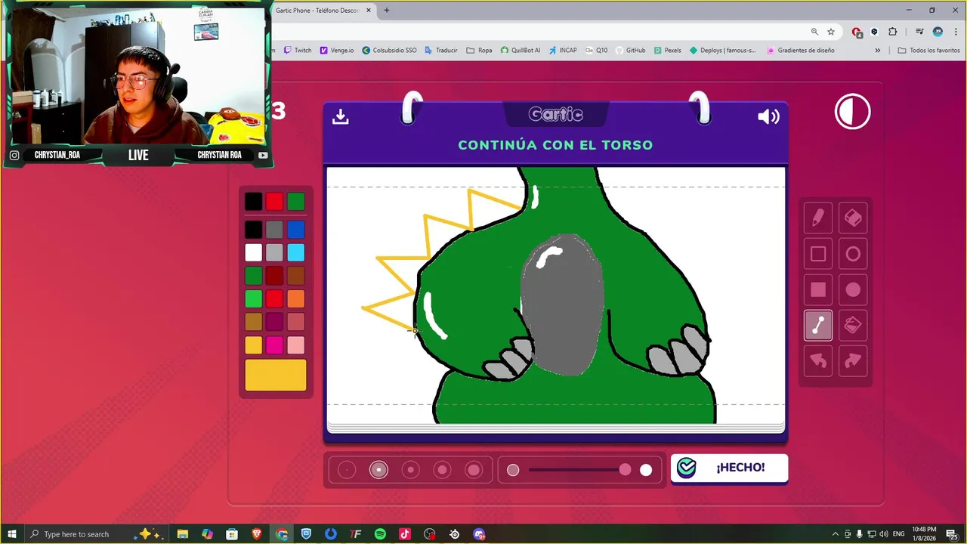Pick the hot pink color swatch
This screenshot has height=544, width=967.
tap(274, 345)
